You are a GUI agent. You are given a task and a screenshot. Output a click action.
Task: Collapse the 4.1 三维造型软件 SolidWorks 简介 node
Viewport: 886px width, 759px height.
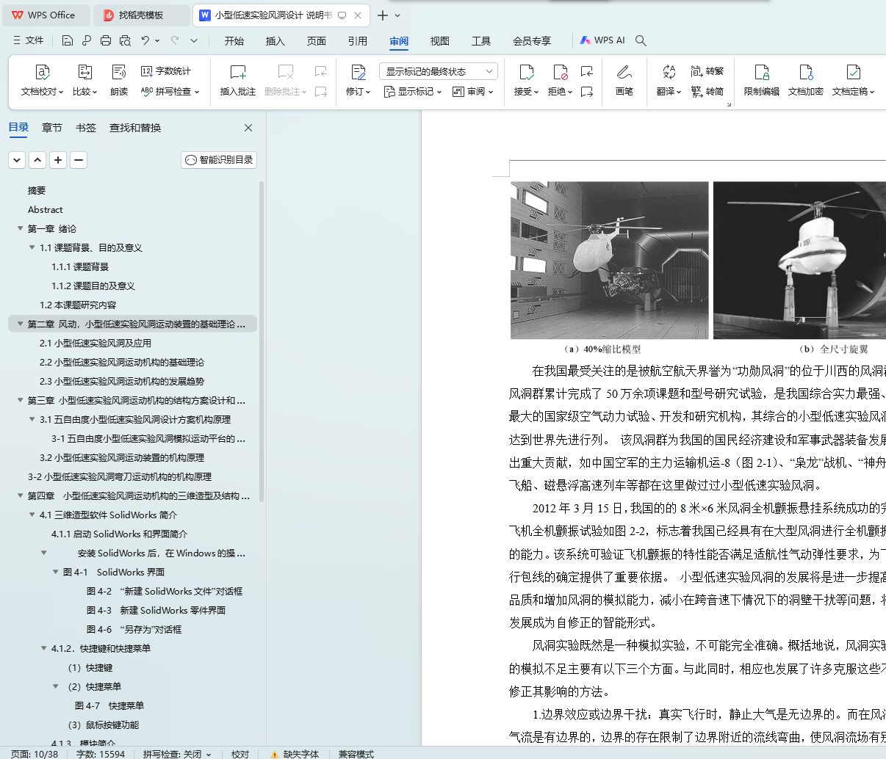click(32, 515)
